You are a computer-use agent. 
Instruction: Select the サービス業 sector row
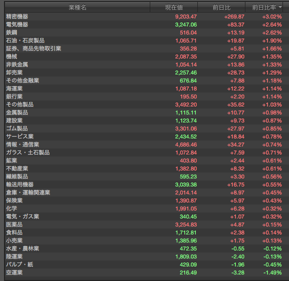click(147, 136)
